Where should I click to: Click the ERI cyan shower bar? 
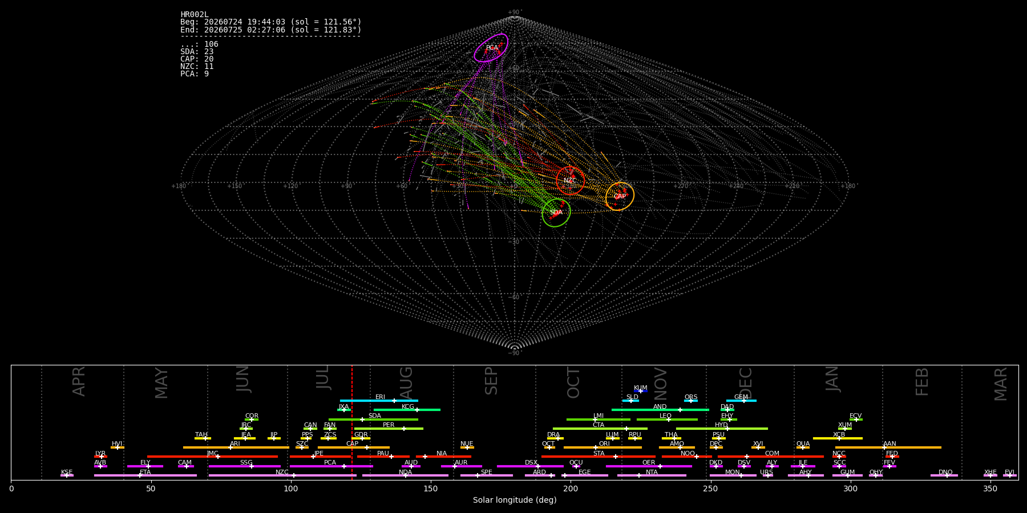click(x=379, y=401)
